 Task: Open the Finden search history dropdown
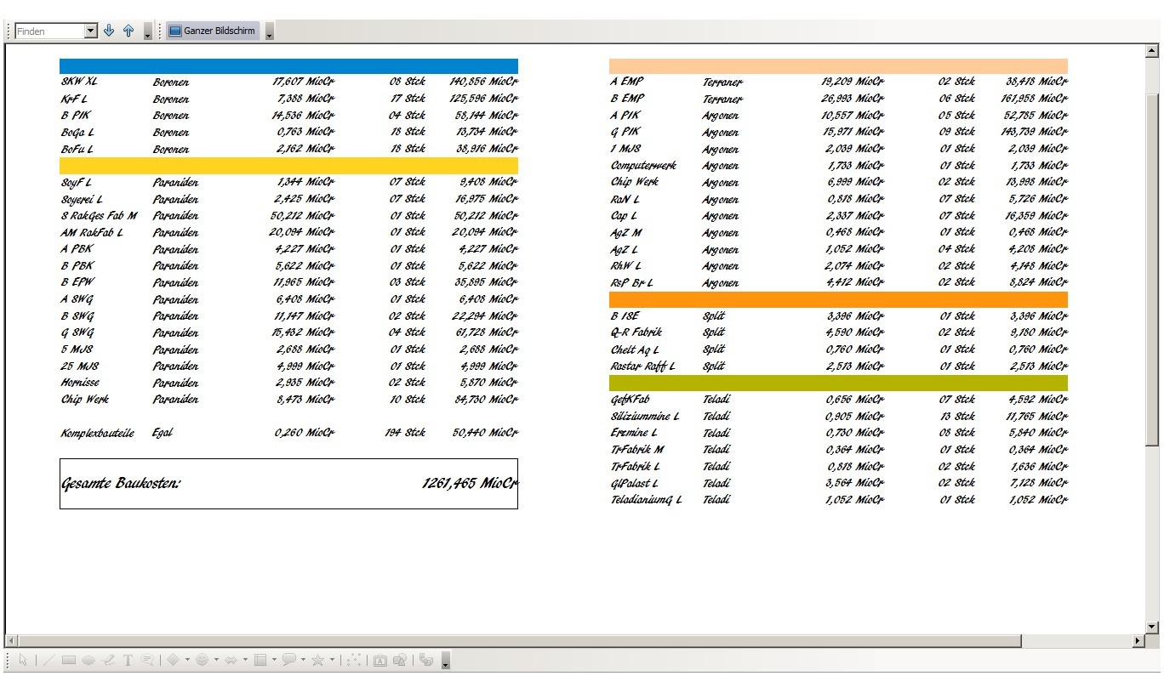tap(91, 31)
